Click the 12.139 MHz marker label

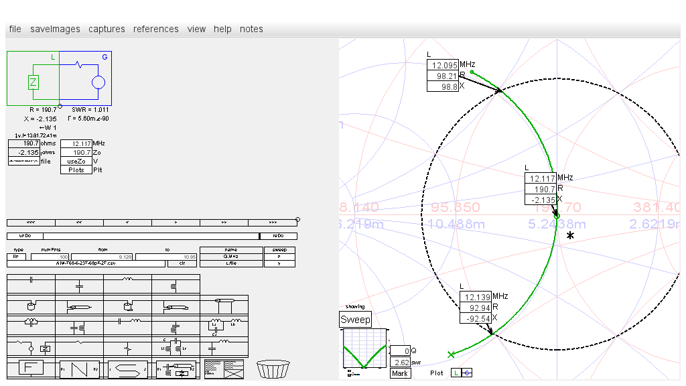[476, 297]
